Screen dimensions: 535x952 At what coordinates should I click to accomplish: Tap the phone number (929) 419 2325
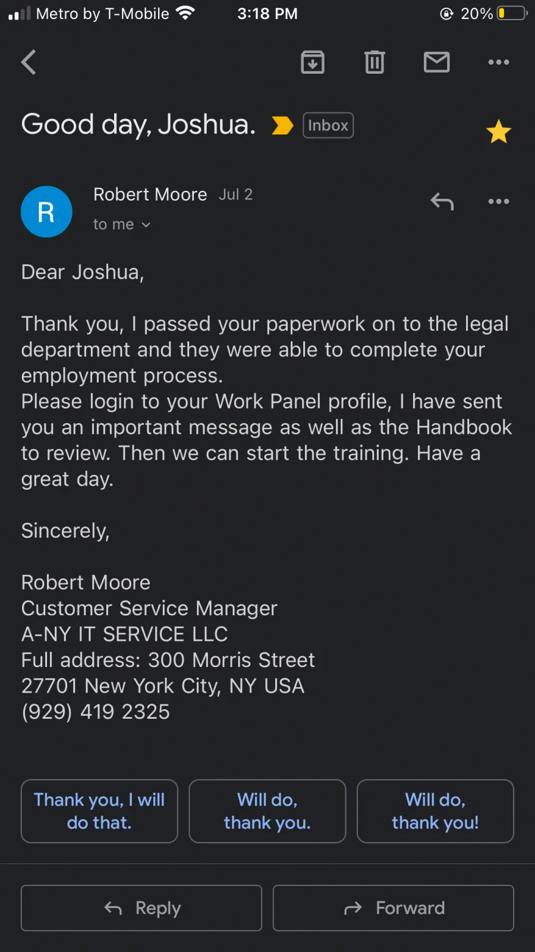(96, 712)
